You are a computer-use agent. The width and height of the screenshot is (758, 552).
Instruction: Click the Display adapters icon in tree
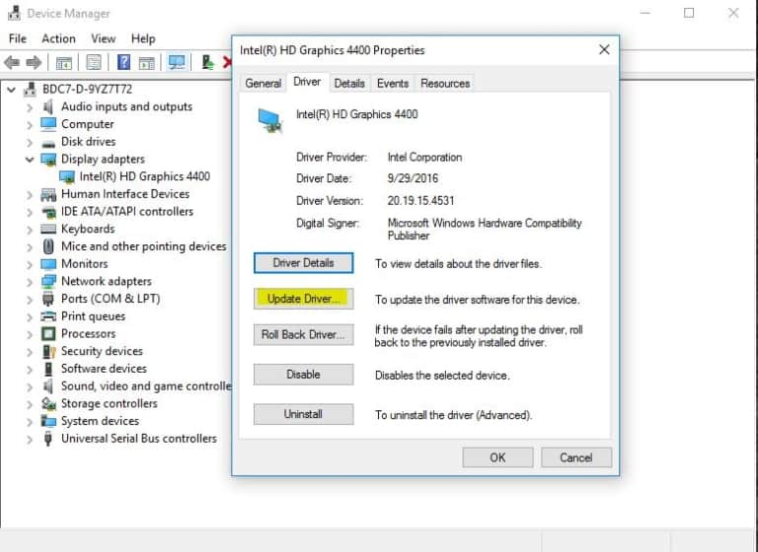point(48,160)
